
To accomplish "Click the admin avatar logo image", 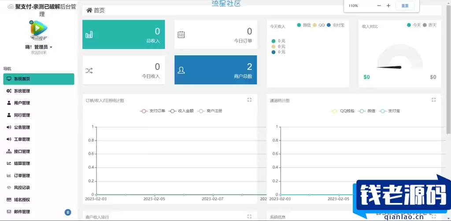I will tap(38, 30).
